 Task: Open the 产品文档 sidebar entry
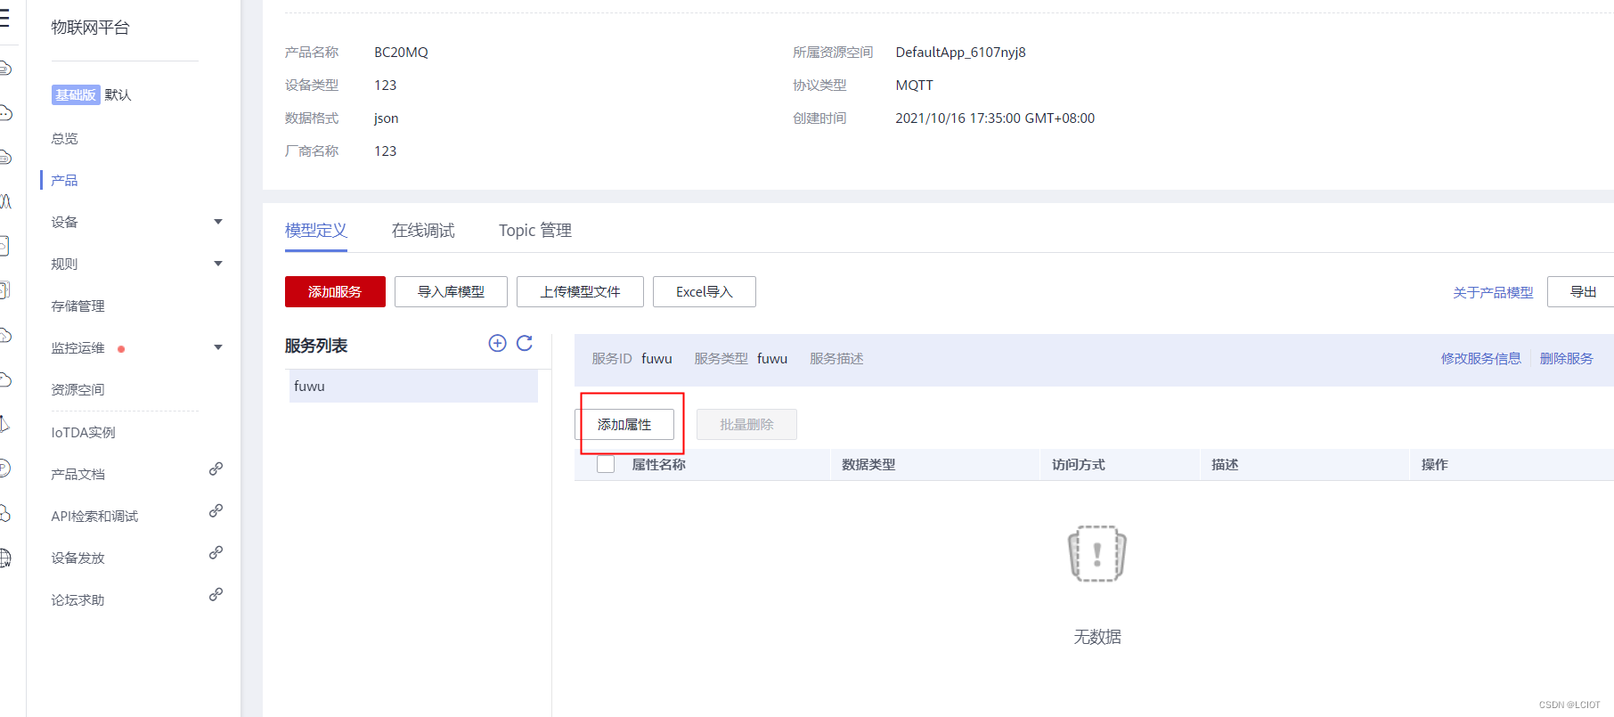click(x=77, y=475)
